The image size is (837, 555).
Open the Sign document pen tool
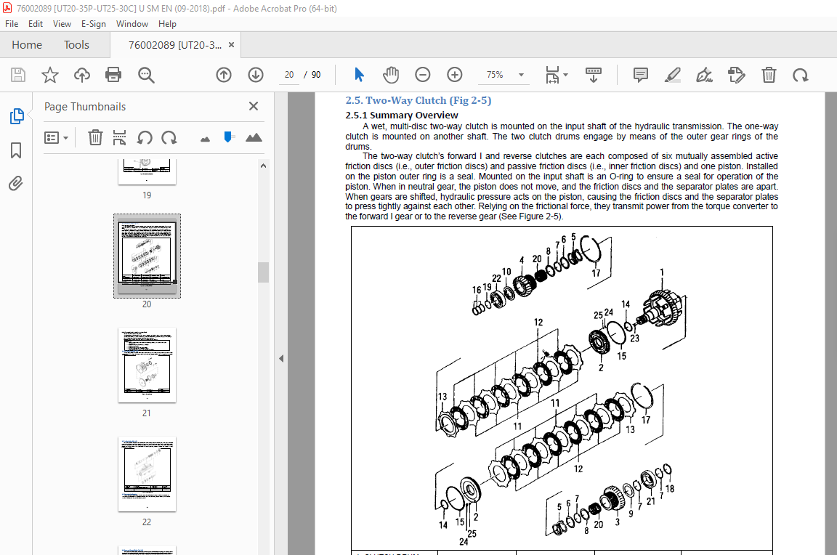tap(705, 75)
